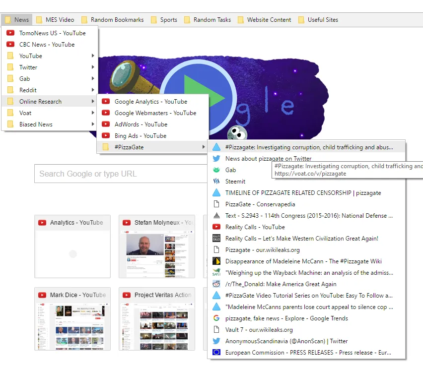This screenshot has height=369, width=423.
Task: Open European Commission - PRESS RELEASES bookmark
Action: pos(306,352)
